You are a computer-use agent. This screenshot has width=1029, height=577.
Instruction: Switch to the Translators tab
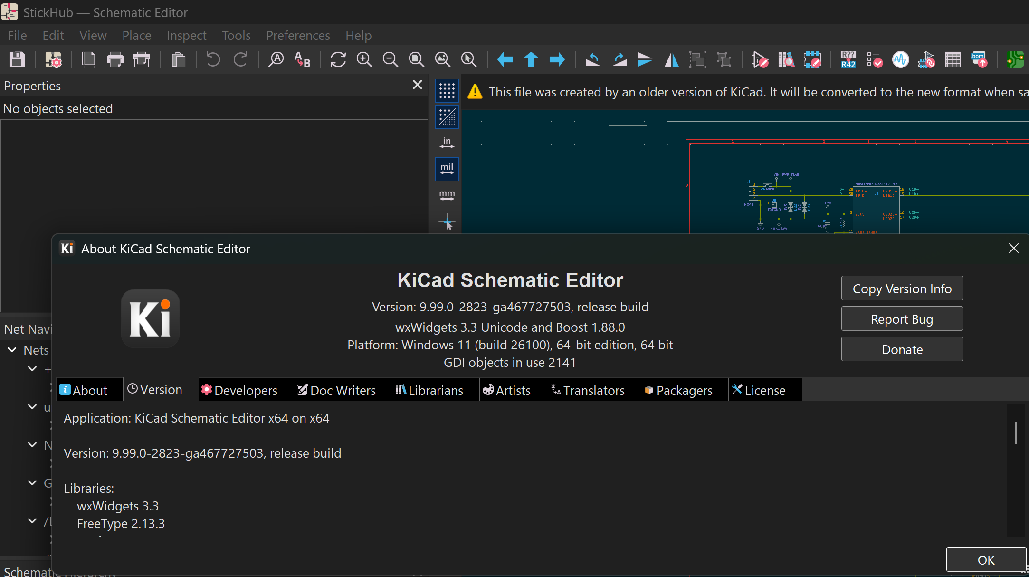[x=594, y=390]
